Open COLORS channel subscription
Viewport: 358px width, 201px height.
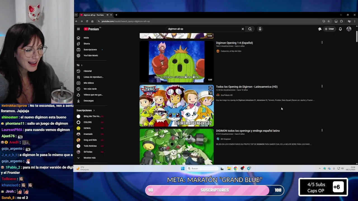[x=90, y=122]
